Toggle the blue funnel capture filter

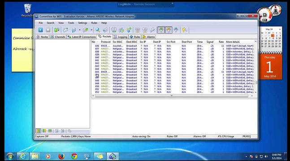176,30
